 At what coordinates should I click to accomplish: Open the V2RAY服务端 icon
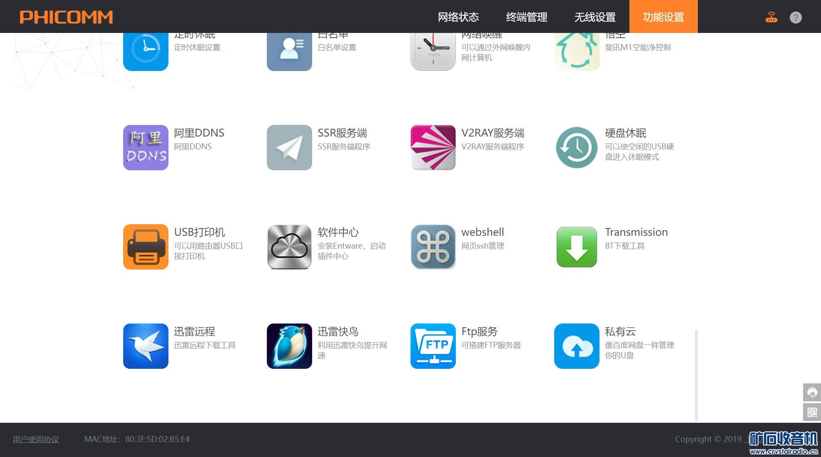(x=433, y=148)
